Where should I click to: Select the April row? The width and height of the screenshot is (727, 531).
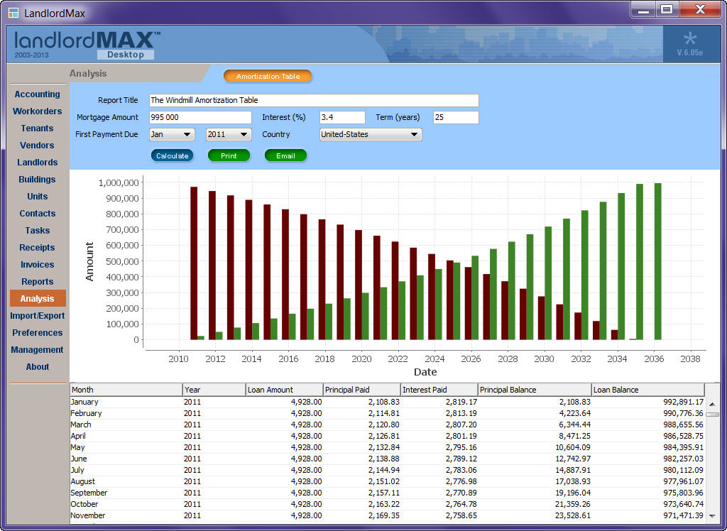click(x=387, y=436)
